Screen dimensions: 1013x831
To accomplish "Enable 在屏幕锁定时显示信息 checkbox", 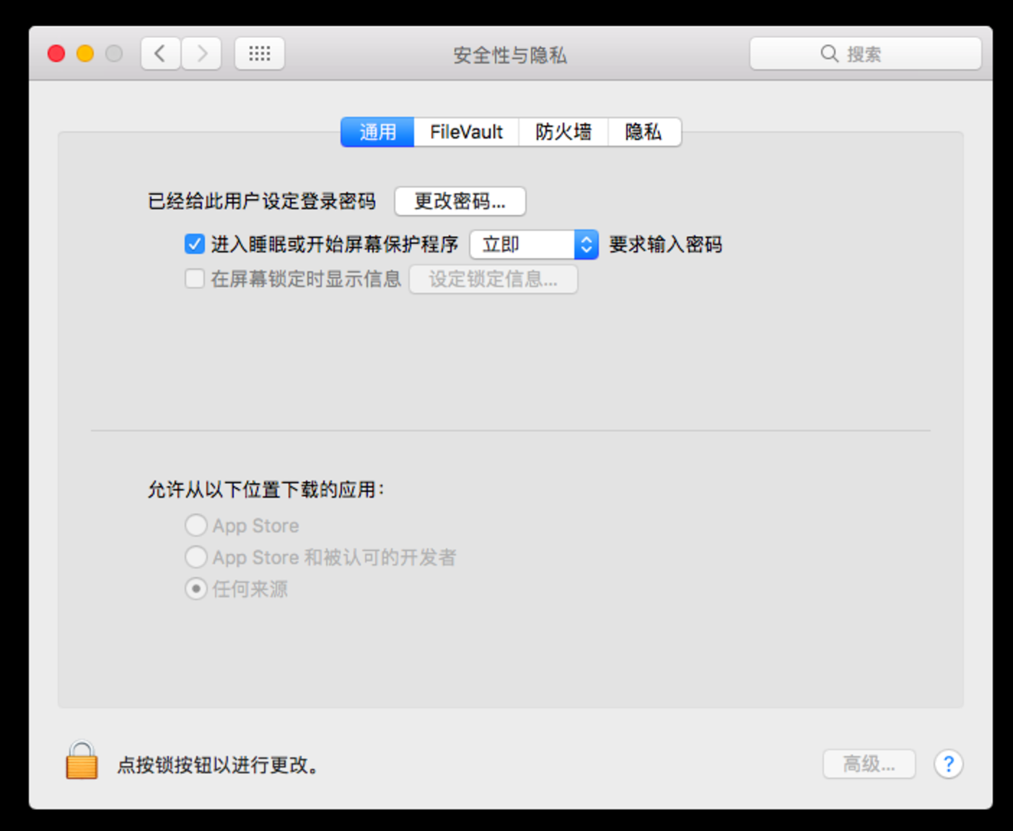I will coord(194,278).
